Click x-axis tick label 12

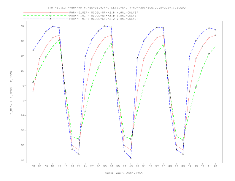59,166
